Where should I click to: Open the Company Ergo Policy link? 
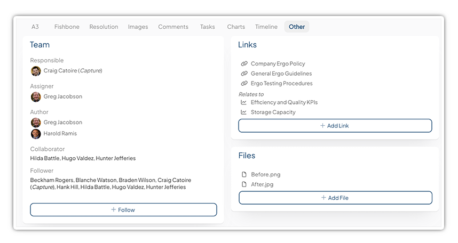278,64
